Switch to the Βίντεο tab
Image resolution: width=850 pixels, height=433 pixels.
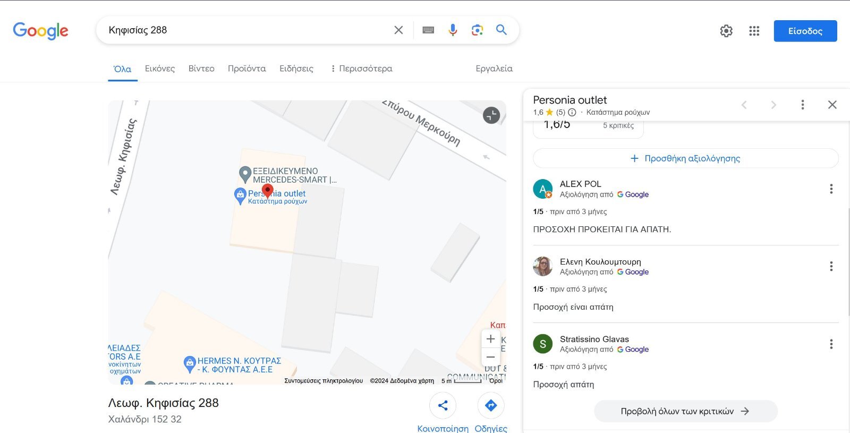tap(201, 69)
